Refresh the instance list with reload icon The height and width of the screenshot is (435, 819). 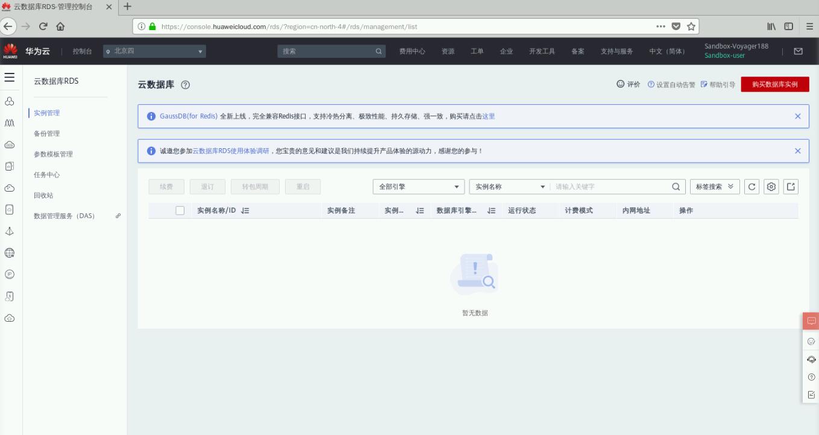pos(752,187)
